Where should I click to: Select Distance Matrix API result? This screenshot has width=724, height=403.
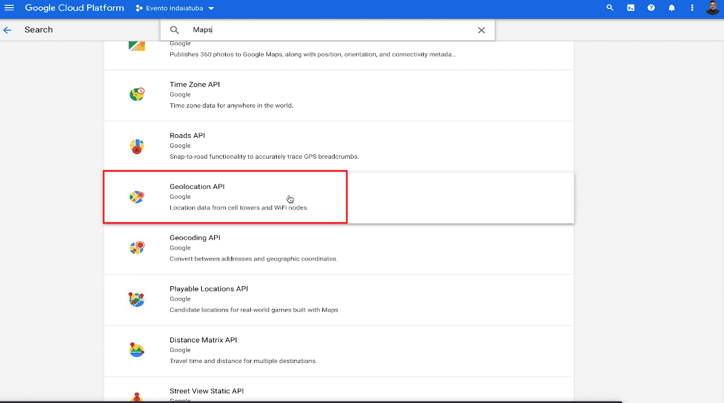pos(203,340)
